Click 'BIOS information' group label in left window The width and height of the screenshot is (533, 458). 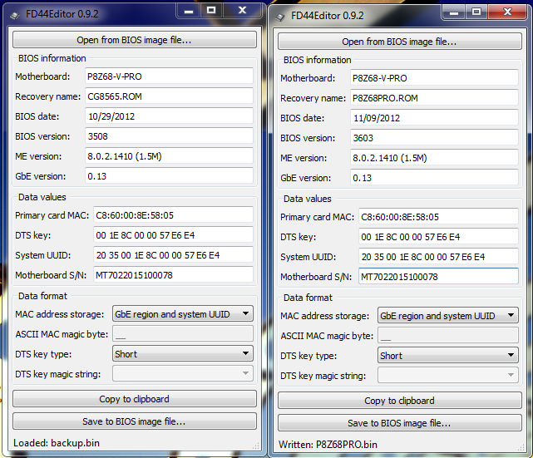coord(52,58)
